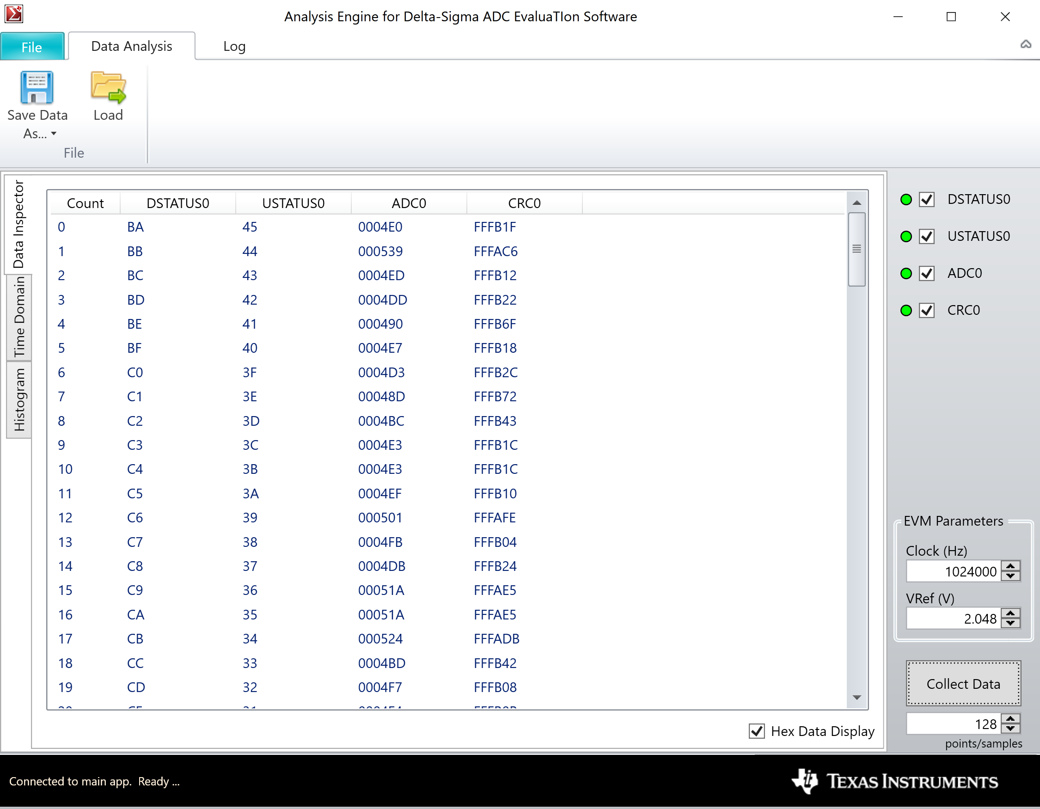Open the Save Data As dropdown arrow
This screenshot has height=809, width=1040.
(54, 134)
